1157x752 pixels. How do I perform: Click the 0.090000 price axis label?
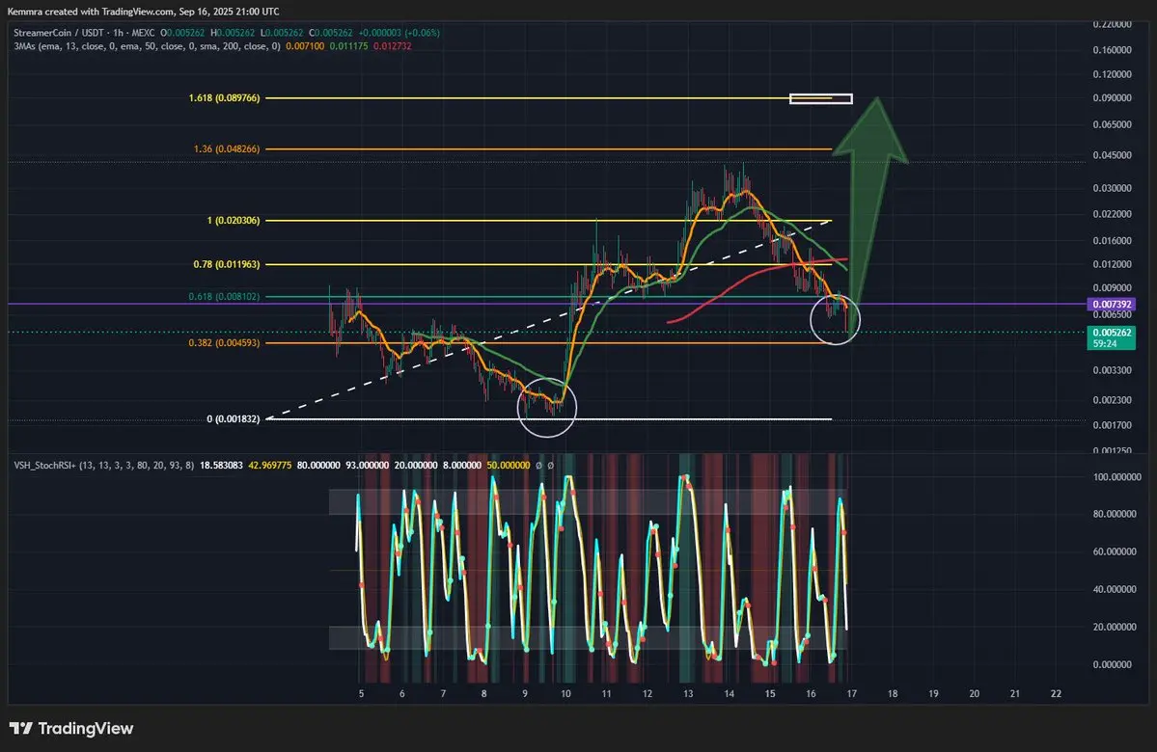point(1112,98)
